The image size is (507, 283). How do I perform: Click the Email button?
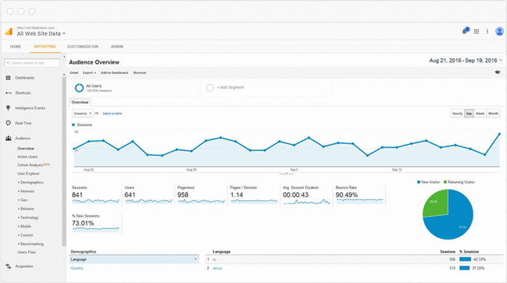click(x=74, y=73)
